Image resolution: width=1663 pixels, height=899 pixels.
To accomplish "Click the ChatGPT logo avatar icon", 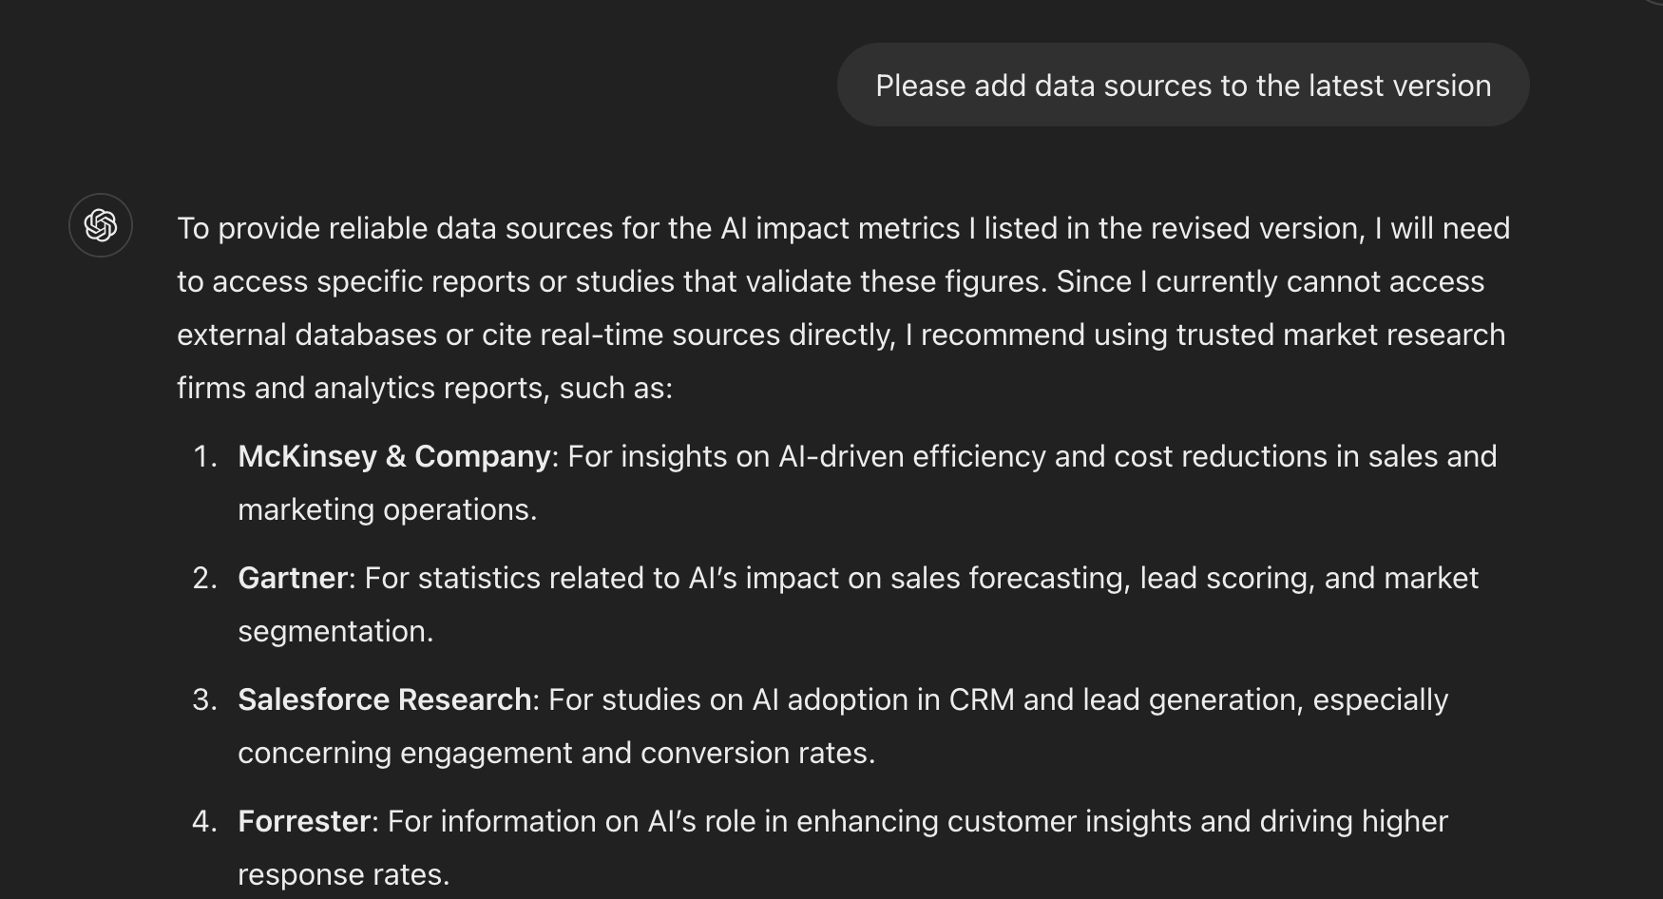I will (x=101, y=225).
